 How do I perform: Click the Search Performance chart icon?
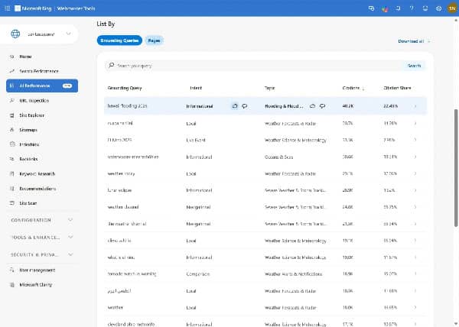(11, 71)
